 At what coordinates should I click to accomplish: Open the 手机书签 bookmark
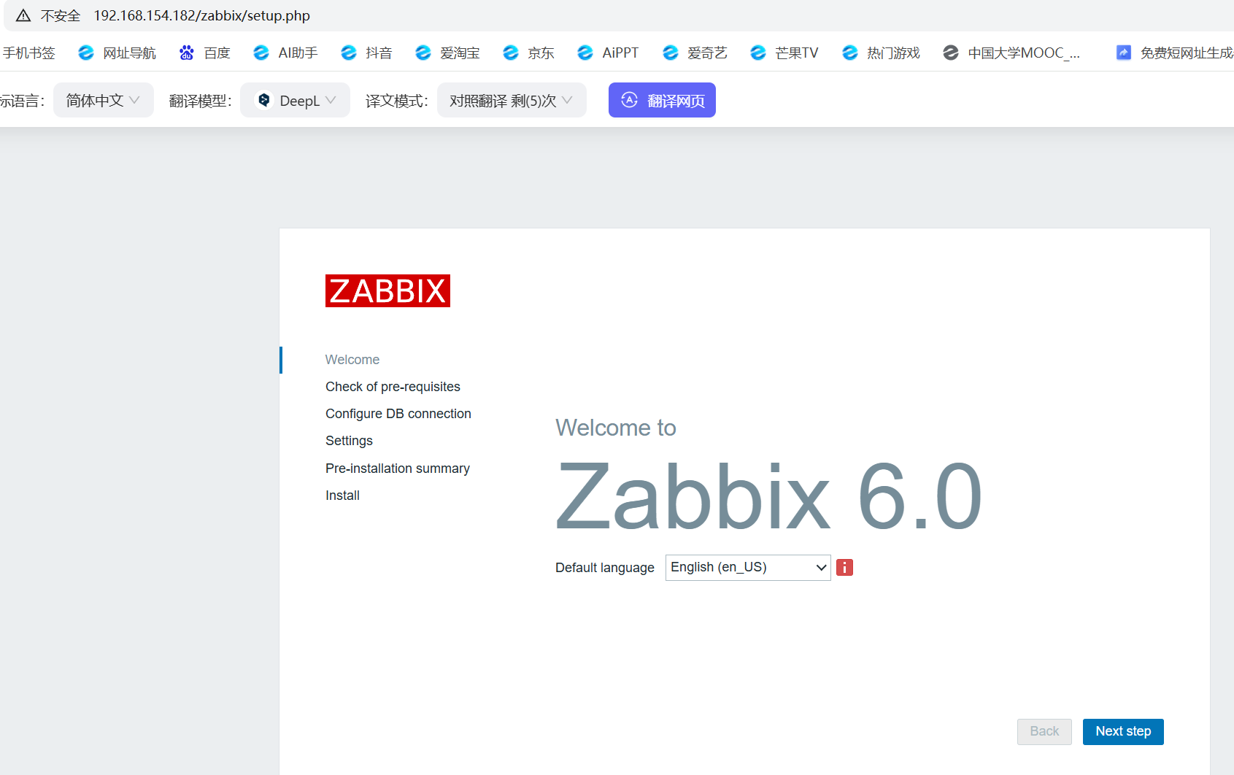pos(28,53)
